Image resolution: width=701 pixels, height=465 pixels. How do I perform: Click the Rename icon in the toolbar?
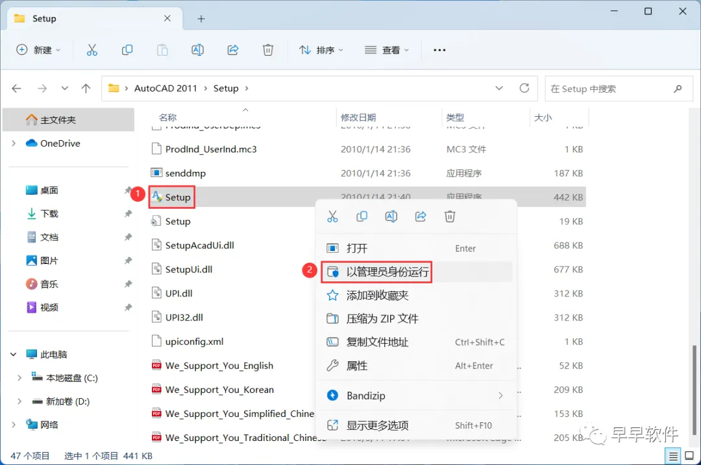tap(197, 50)
